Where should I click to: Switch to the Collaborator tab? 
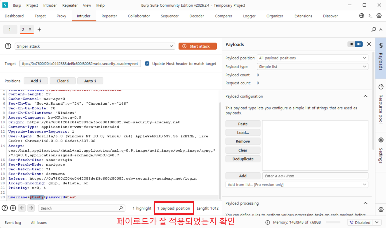tap(139, 16)
